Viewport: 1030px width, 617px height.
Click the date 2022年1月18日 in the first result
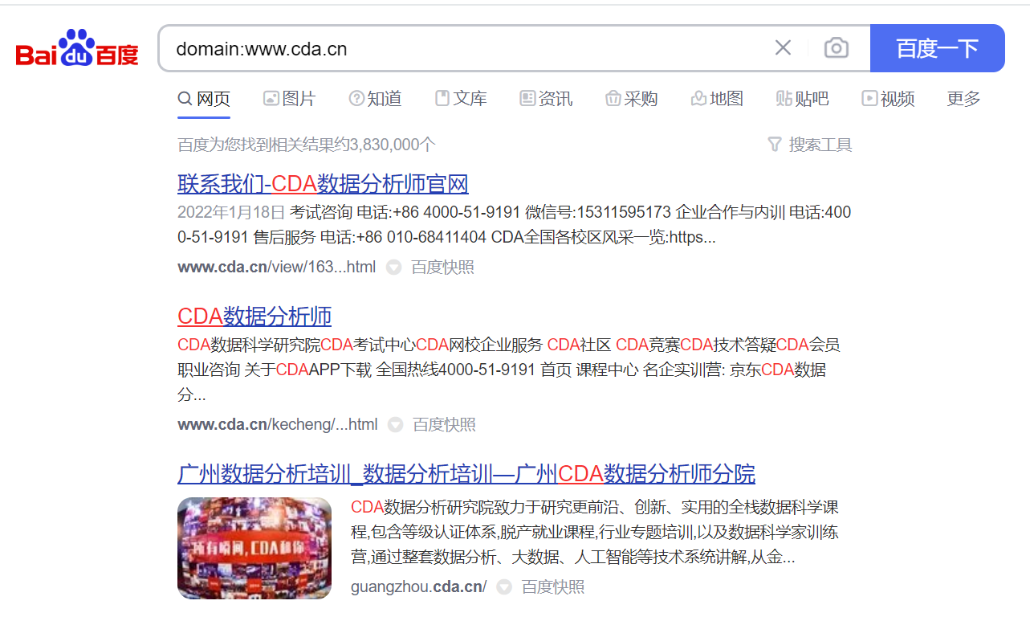231,213
